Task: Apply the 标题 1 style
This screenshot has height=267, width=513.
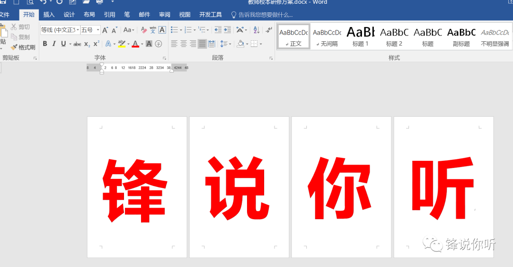Action: pyautogui.click(x=361, y=36)
